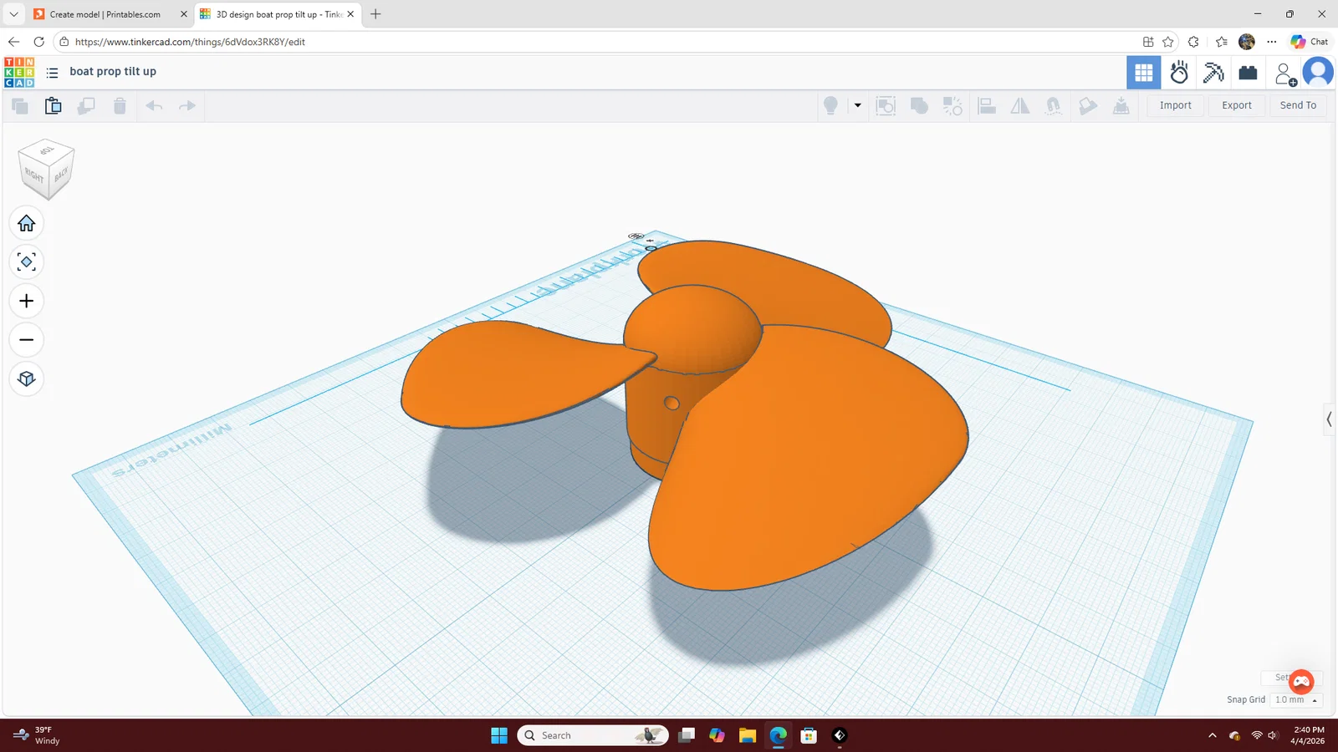
Task: Undo the last action
Action: tap(154, 105)
